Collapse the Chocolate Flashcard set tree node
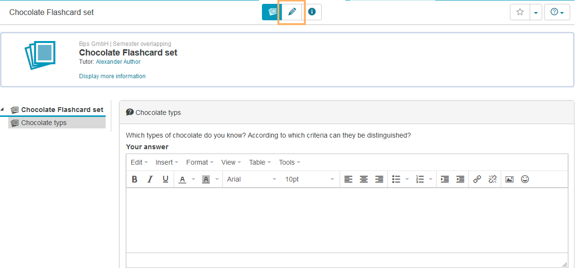Screen dimensions: 575x268 click(2, 110)
